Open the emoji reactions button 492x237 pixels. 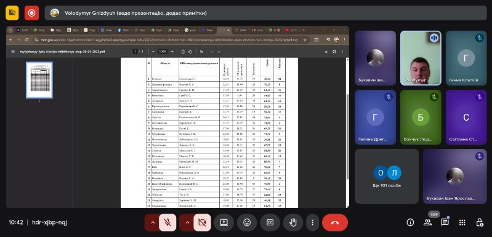[x=247, y=223]
